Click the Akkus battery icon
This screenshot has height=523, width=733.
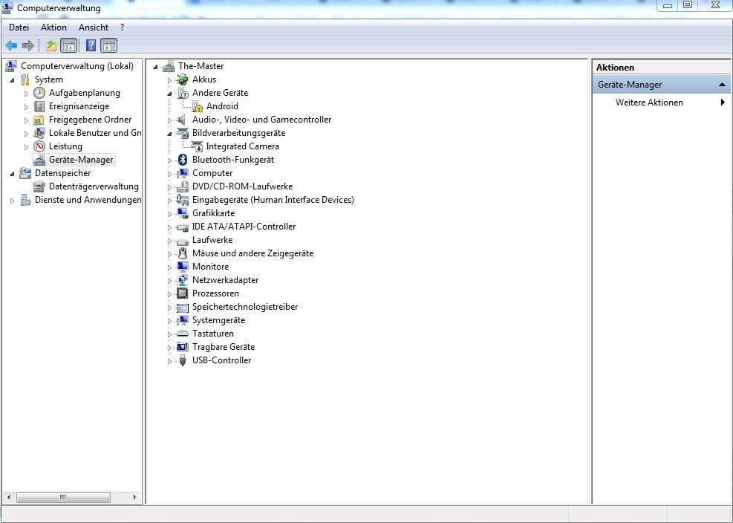[182, 79]
